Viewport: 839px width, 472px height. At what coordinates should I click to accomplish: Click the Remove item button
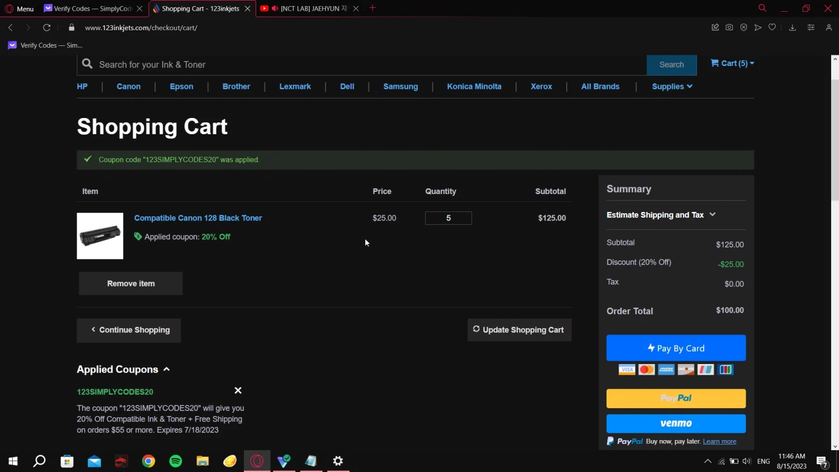(x=131, y=284)
